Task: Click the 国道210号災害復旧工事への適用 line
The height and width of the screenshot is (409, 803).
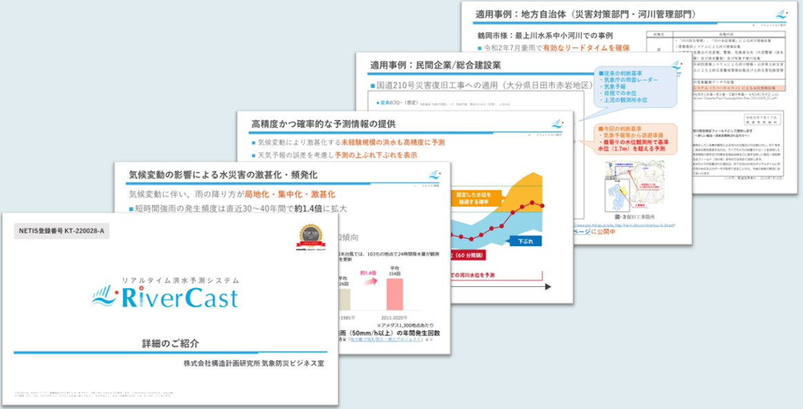Action: point(481,86)
